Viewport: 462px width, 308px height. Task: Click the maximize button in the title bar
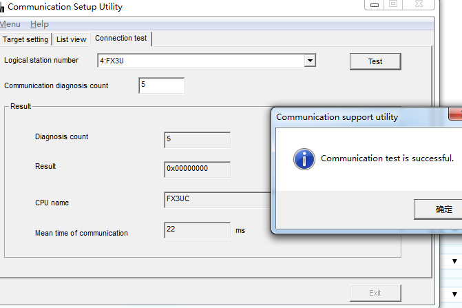[x=393, y=4]
